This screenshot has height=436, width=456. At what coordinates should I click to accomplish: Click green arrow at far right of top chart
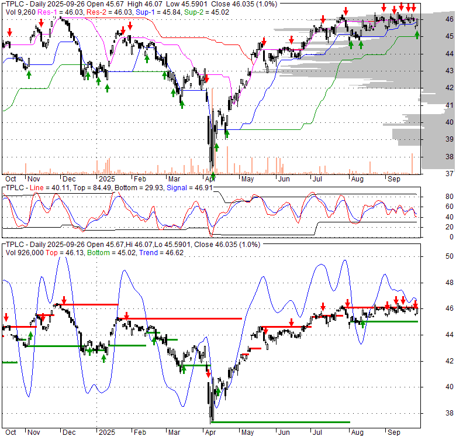(417, 35)
